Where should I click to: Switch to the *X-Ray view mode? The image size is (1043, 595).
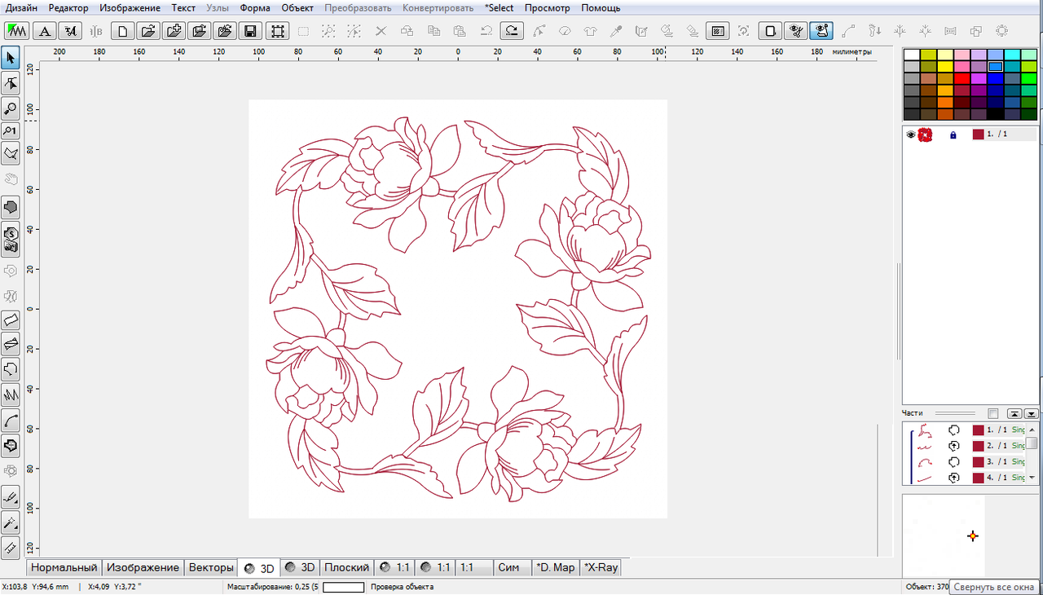point(601,567)
